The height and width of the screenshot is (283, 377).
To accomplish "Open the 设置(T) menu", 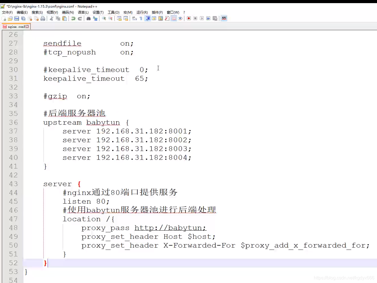I will (98, 12).
